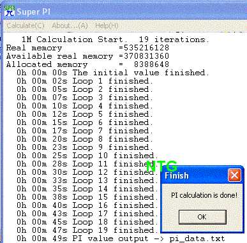This screenshot has width=247, height=243.
Task: Click the green NTG watermark text
Action: coord(161,166)
